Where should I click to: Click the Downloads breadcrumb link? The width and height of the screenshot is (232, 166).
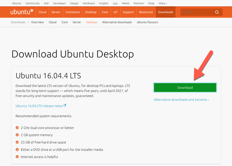18,22
